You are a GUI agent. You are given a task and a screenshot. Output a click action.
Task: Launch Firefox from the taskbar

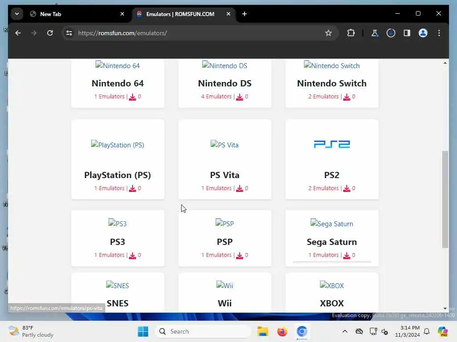click(282, 331)
